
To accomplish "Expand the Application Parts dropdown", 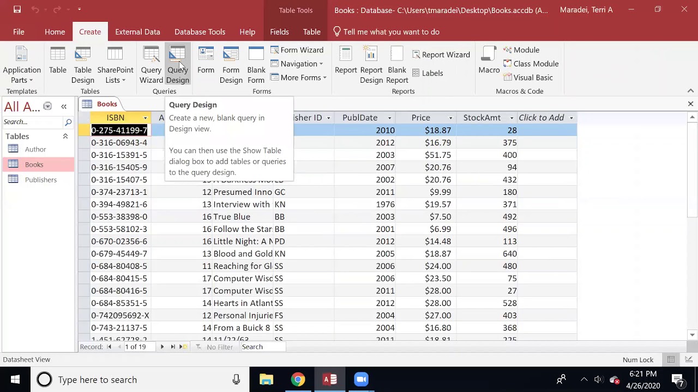I will point(22,75).
